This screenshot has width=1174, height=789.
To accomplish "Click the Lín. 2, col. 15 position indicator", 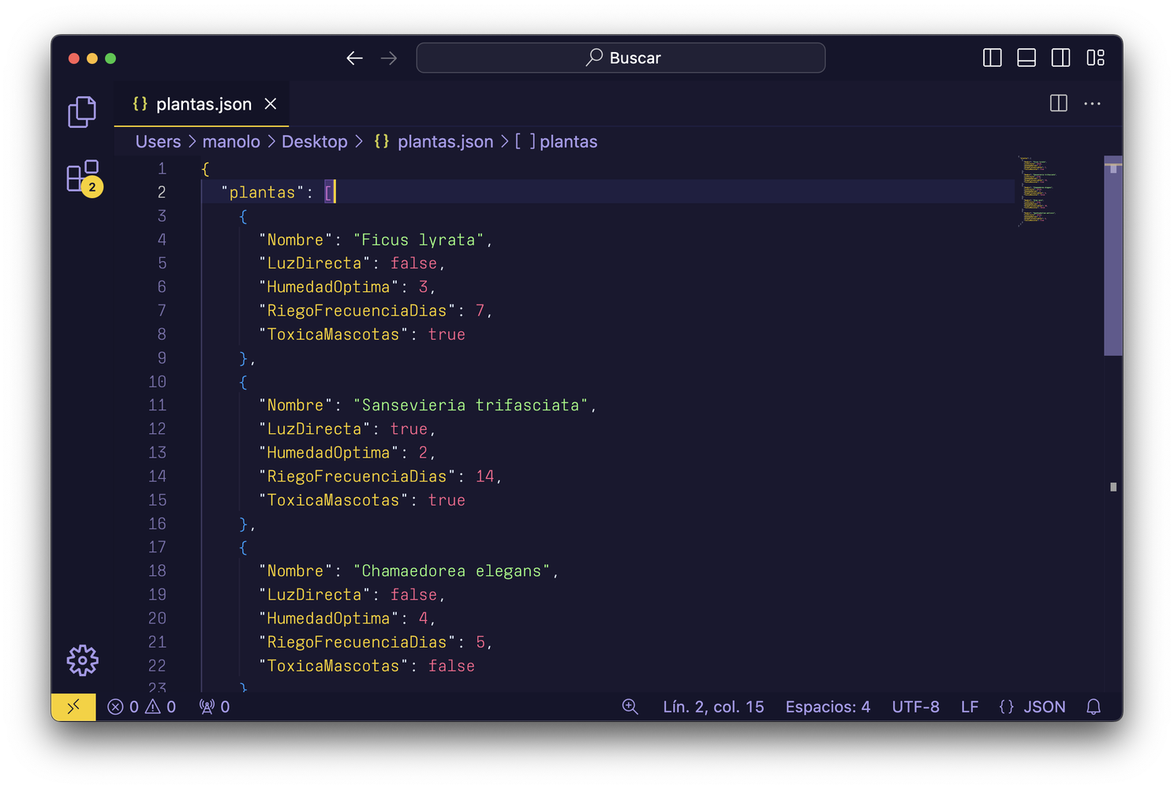I will tap(712, 707).
